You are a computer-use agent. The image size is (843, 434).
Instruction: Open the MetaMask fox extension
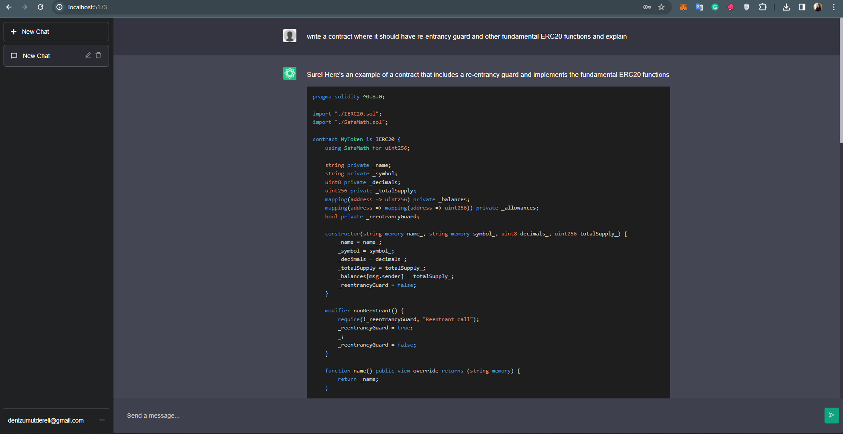683,7
